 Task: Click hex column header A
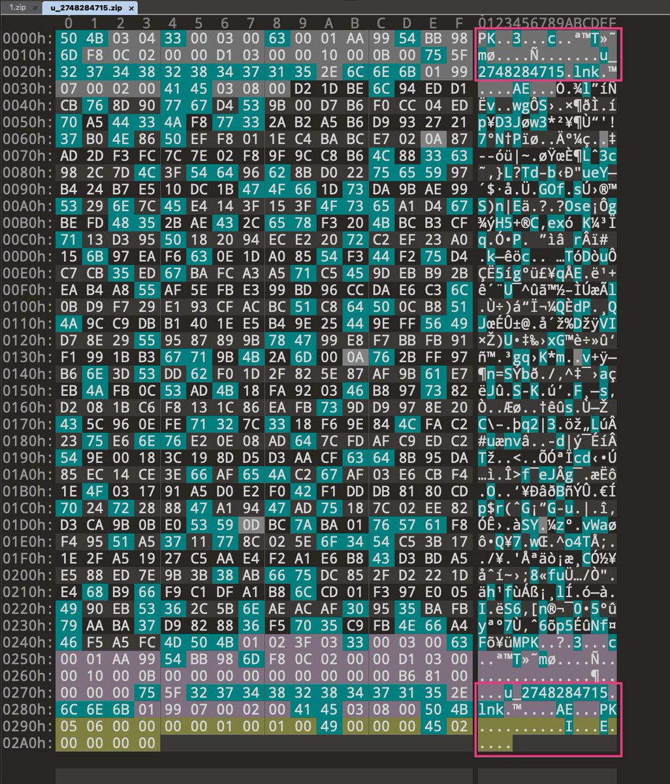330,24
